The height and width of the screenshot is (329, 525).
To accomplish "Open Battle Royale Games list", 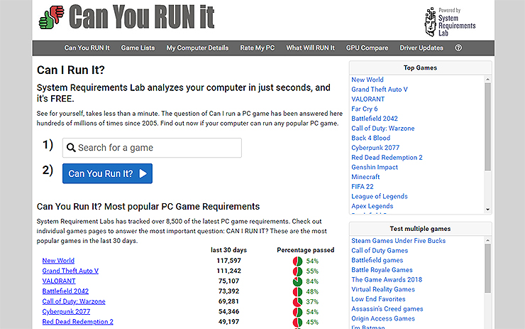I will [382, 270].
